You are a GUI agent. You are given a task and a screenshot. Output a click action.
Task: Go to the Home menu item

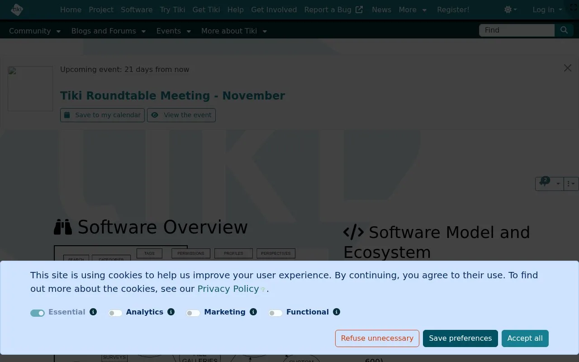[71, 10]
